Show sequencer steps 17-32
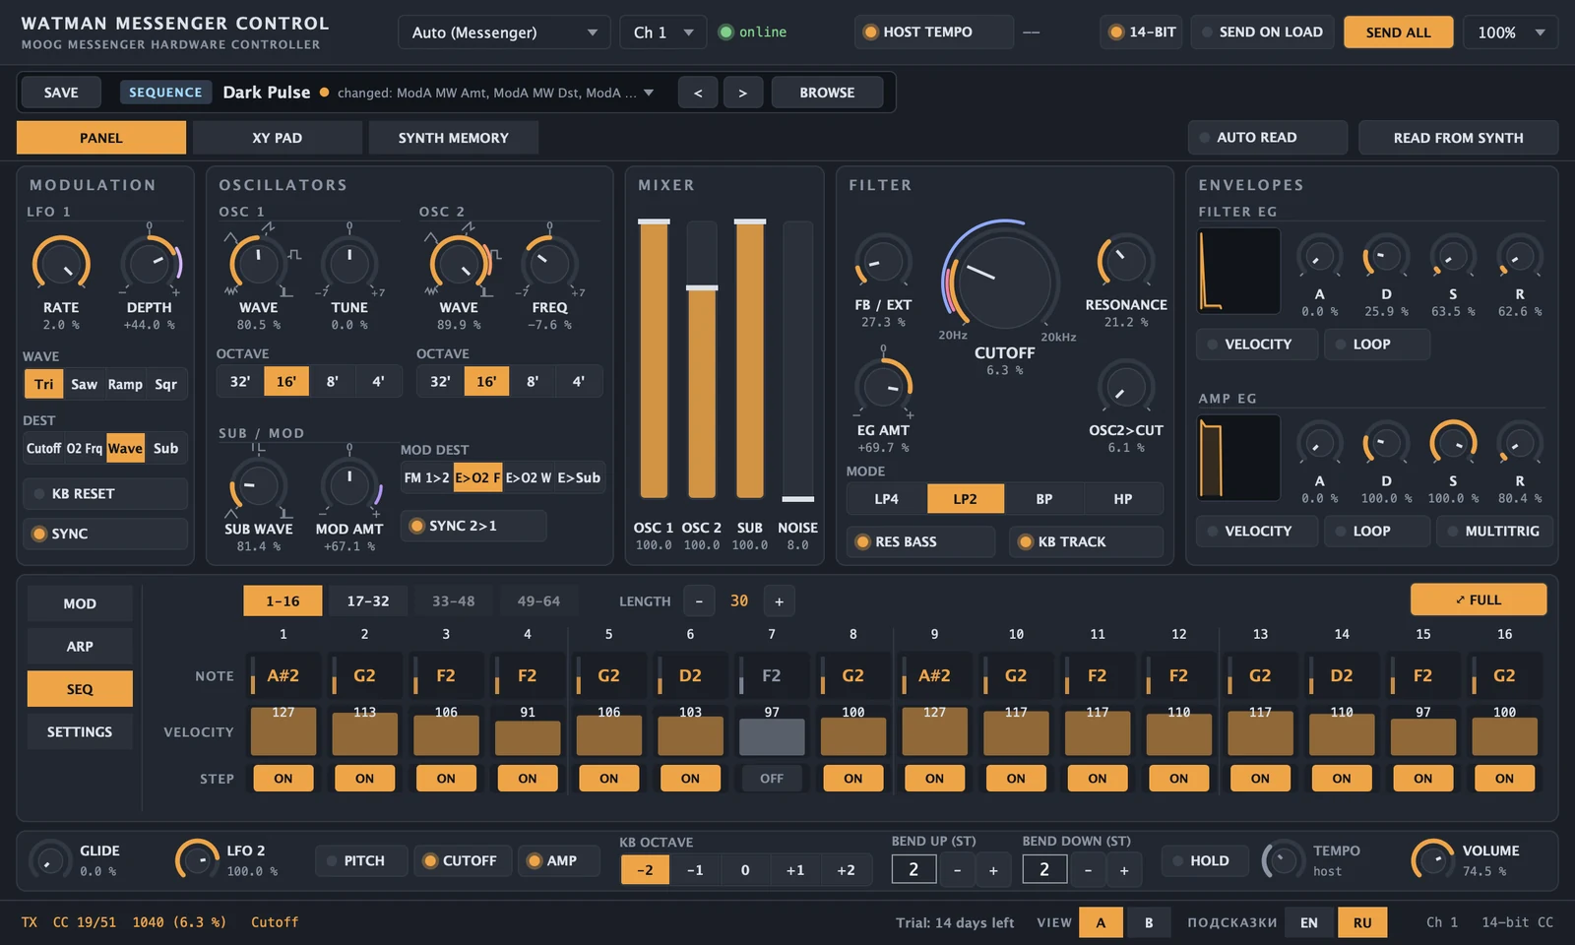Viewport: 1575px width, 945px height. click(x=368, y=600)
